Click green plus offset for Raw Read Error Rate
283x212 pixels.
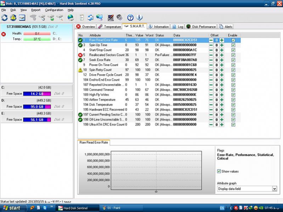tap(222, 40)
